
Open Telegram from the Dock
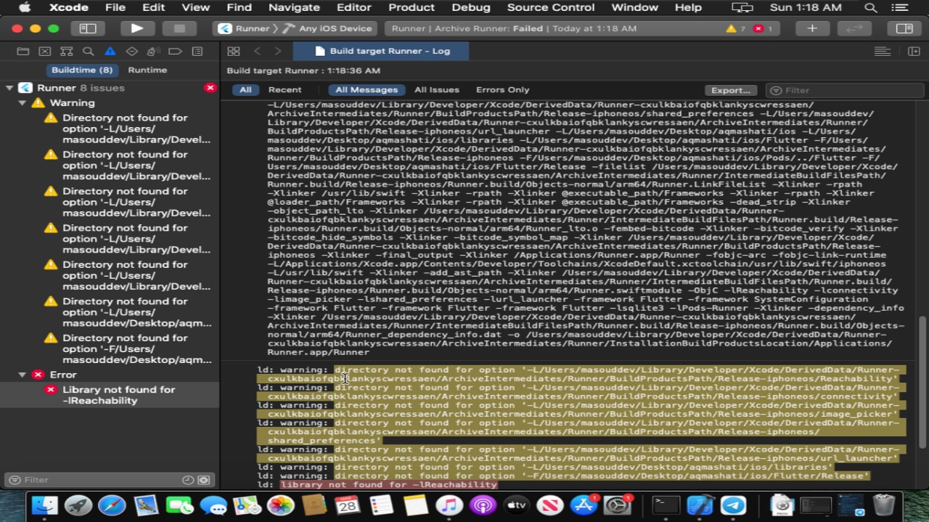pyautogui.click(x=734, y=505)
